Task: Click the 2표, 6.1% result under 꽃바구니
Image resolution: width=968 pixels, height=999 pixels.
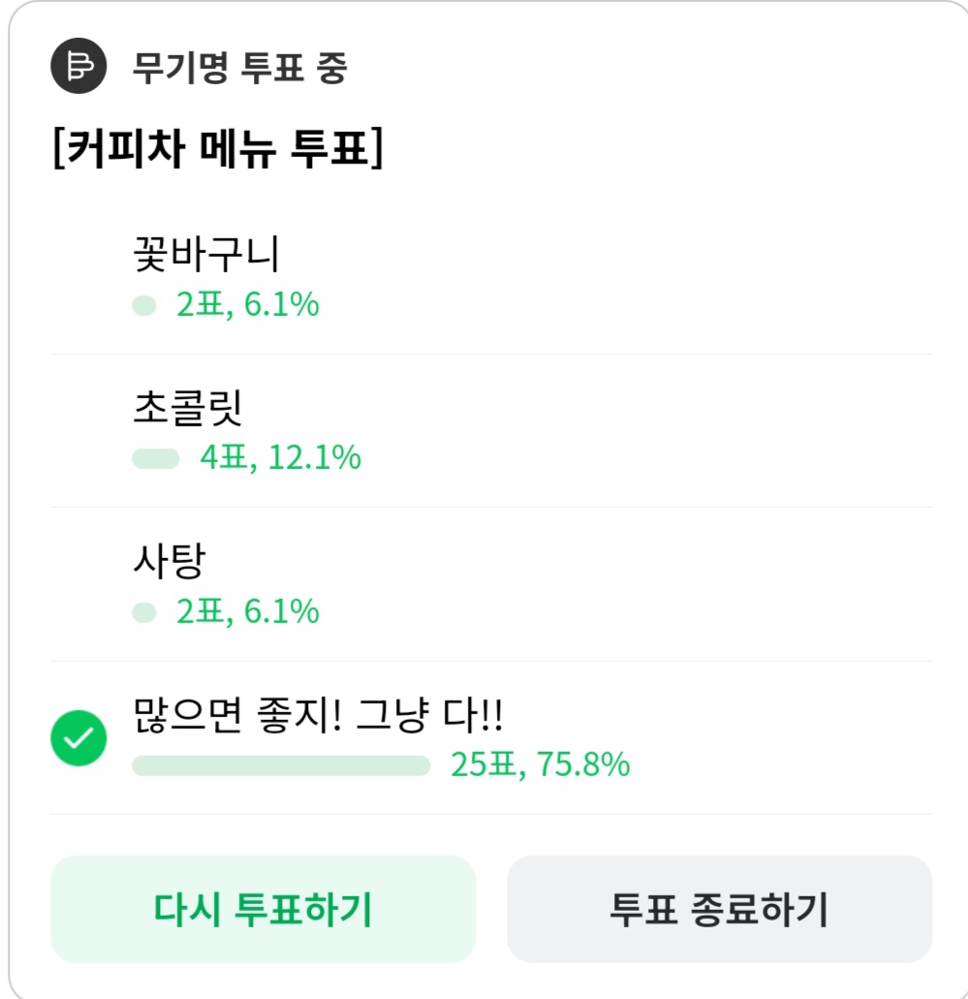Action: pyautogui.click(x=247, y=306)
